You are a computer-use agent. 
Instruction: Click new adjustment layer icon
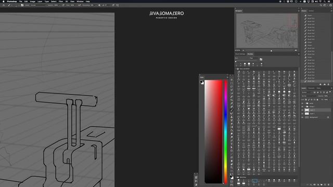(318, 185)
